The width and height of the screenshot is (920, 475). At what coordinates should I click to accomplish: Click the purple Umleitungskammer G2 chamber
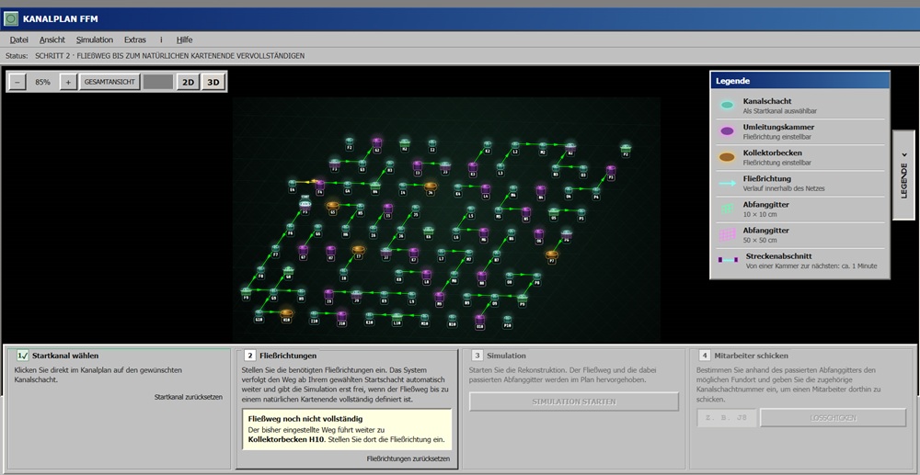(376, 142)
